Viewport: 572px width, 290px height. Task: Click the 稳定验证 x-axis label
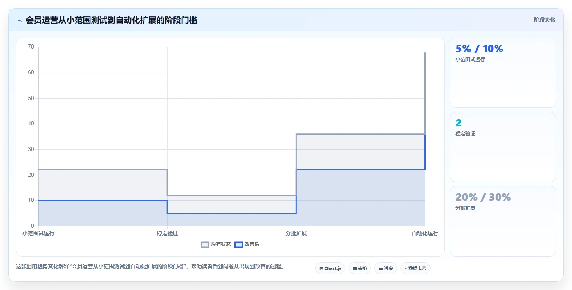point(167,234)
